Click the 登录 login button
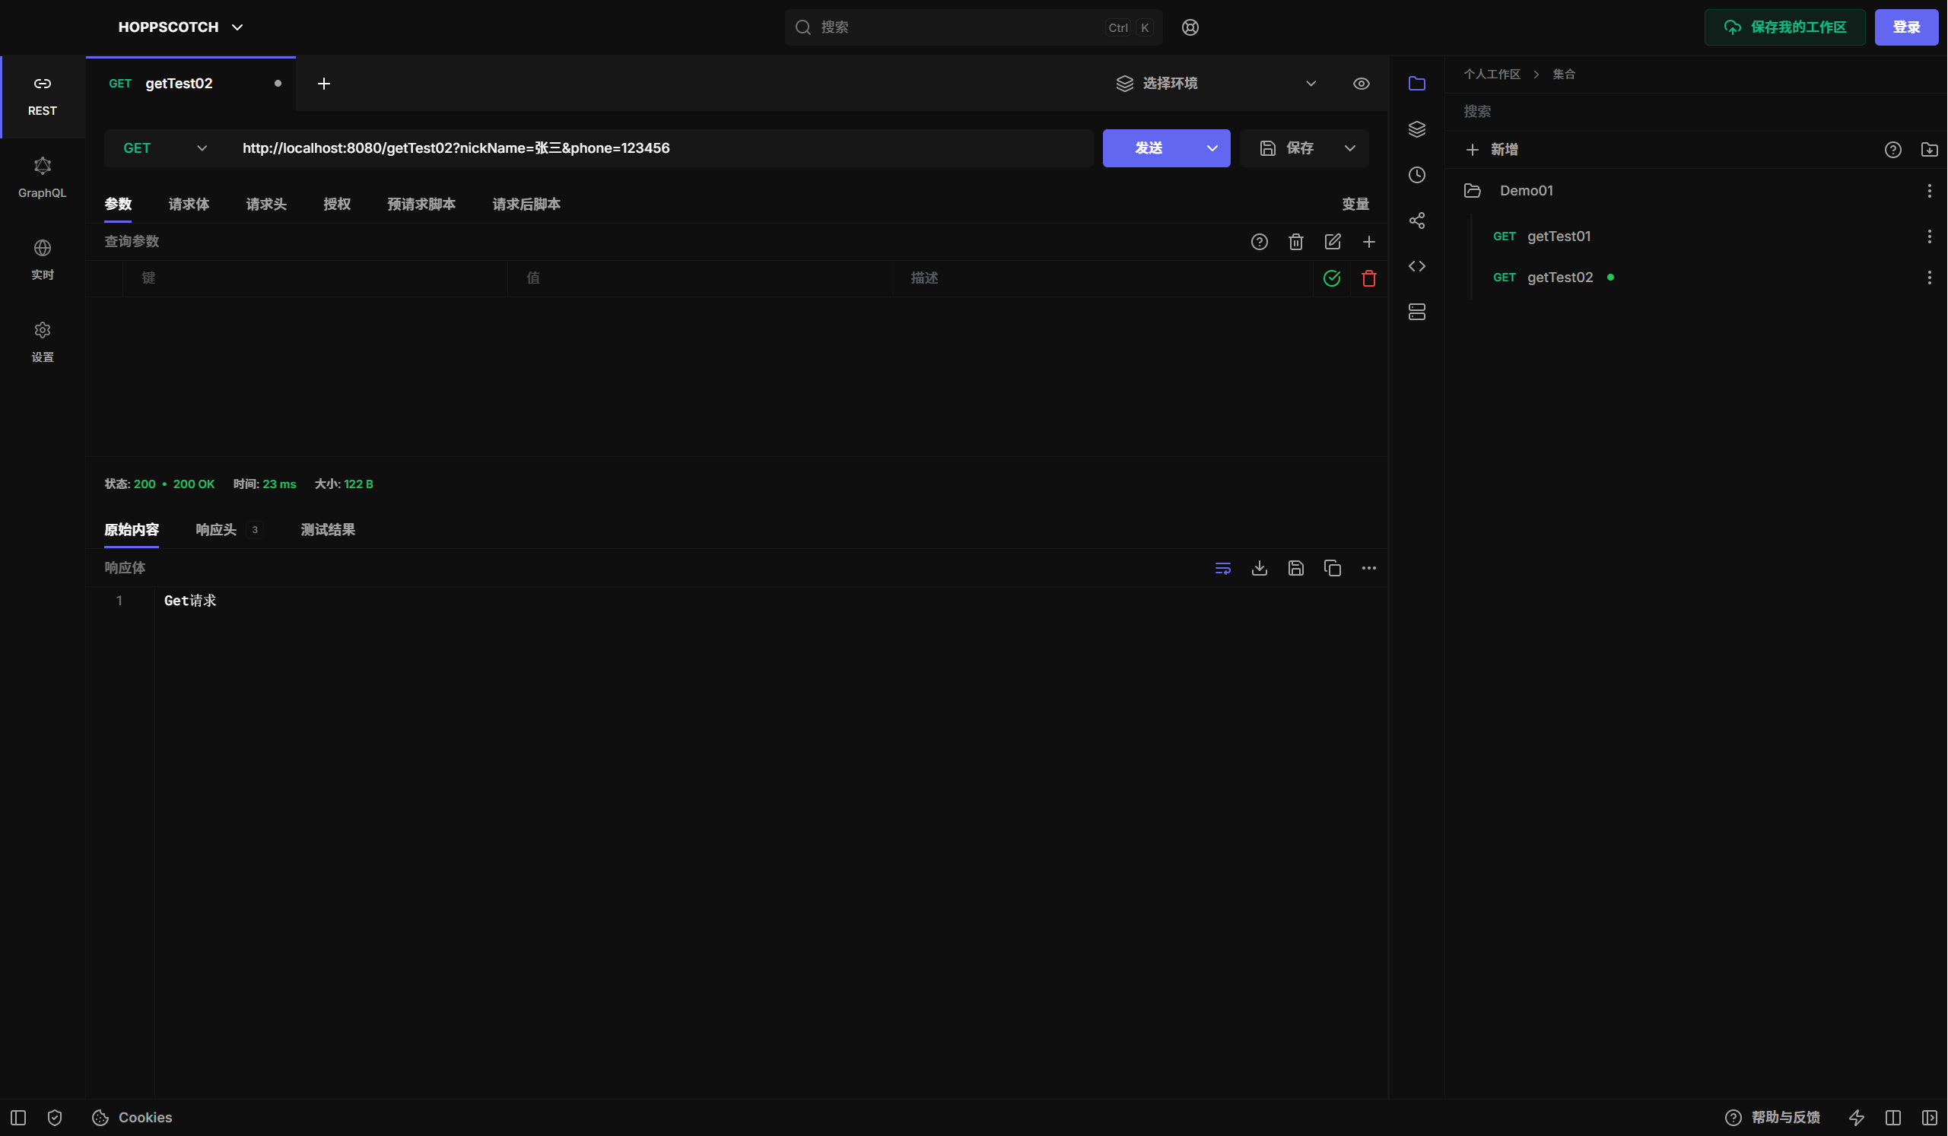1948x1136 pixels. (x=1906, y=28)
